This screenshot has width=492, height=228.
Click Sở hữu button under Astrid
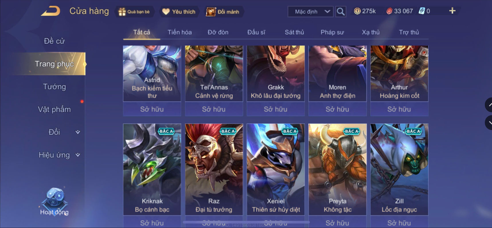pyautogui.click(x=152, y=109)
